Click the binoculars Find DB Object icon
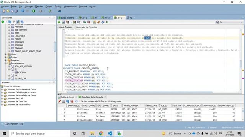 tap(60, 11)
